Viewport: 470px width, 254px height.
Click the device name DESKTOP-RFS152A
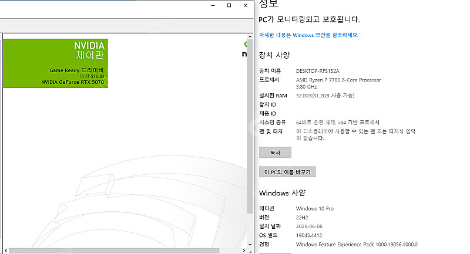[317, 71]
